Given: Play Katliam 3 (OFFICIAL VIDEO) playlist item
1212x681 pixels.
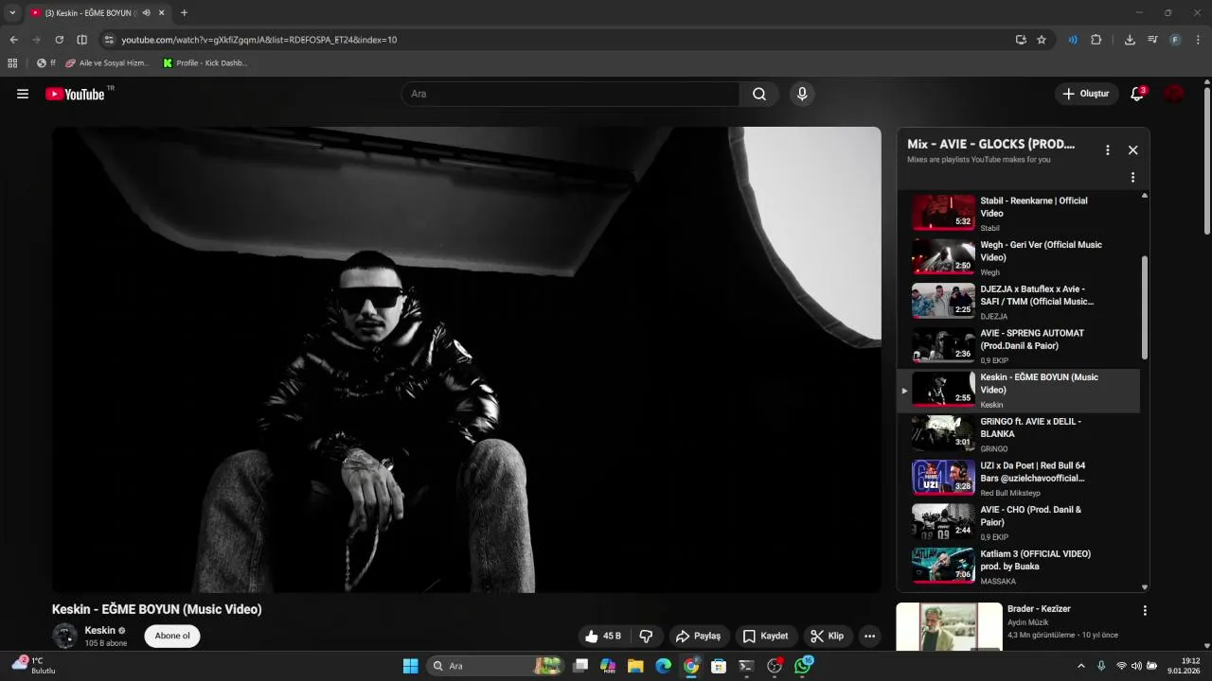Looking at the screenshot, I should (x=1019, y=567).
